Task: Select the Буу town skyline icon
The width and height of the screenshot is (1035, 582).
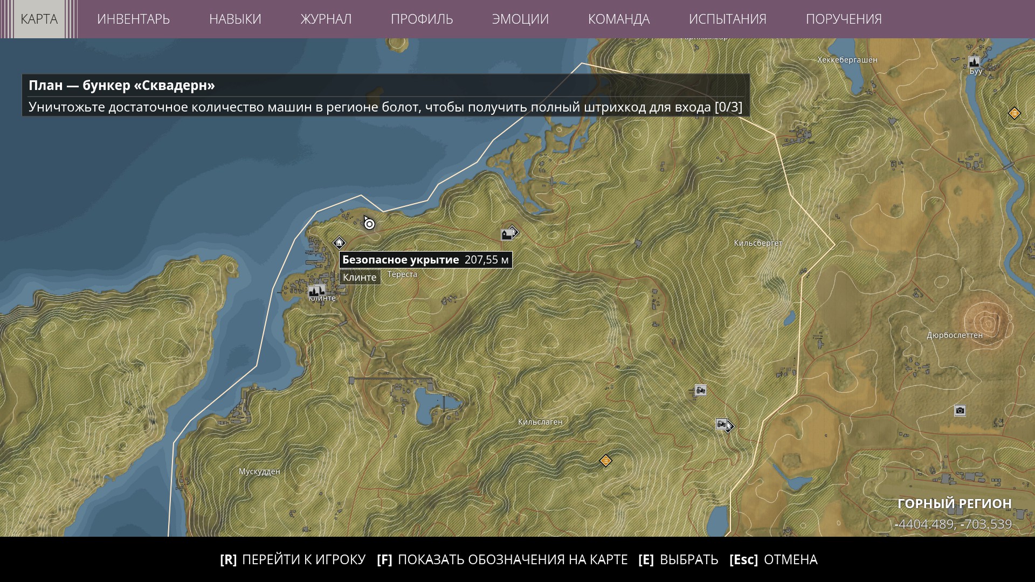Action: click(x=974, y=62)
